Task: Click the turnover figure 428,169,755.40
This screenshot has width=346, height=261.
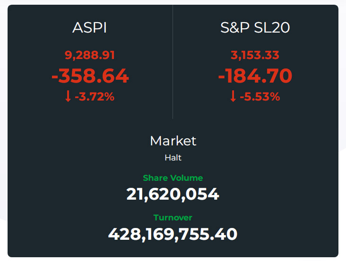Action: click(x=173, y=234)
